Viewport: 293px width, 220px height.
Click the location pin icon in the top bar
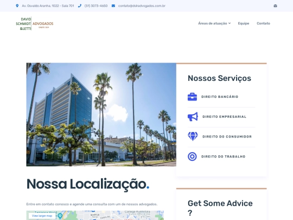[17, 6]
